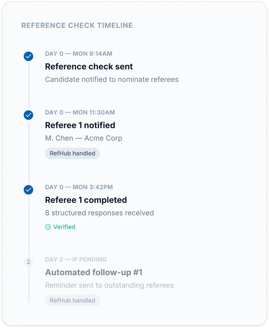Open the Referee 1 completed step title
Screen dimensions: 269x328
click(x=86, y=200)
